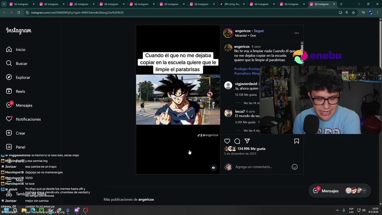Go back to the previous page
This screenshot has height=215, width=382.
4,13
